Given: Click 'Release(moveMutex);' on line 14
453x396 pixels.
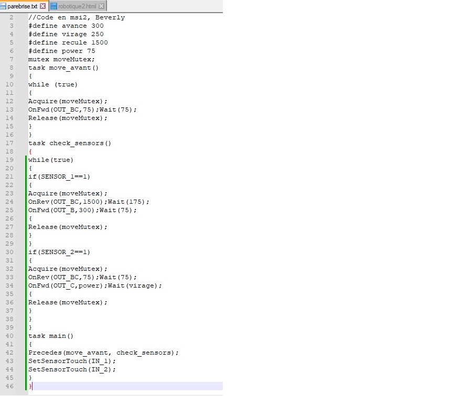Looking at the screenshot, I should click(x=68, y=118).
